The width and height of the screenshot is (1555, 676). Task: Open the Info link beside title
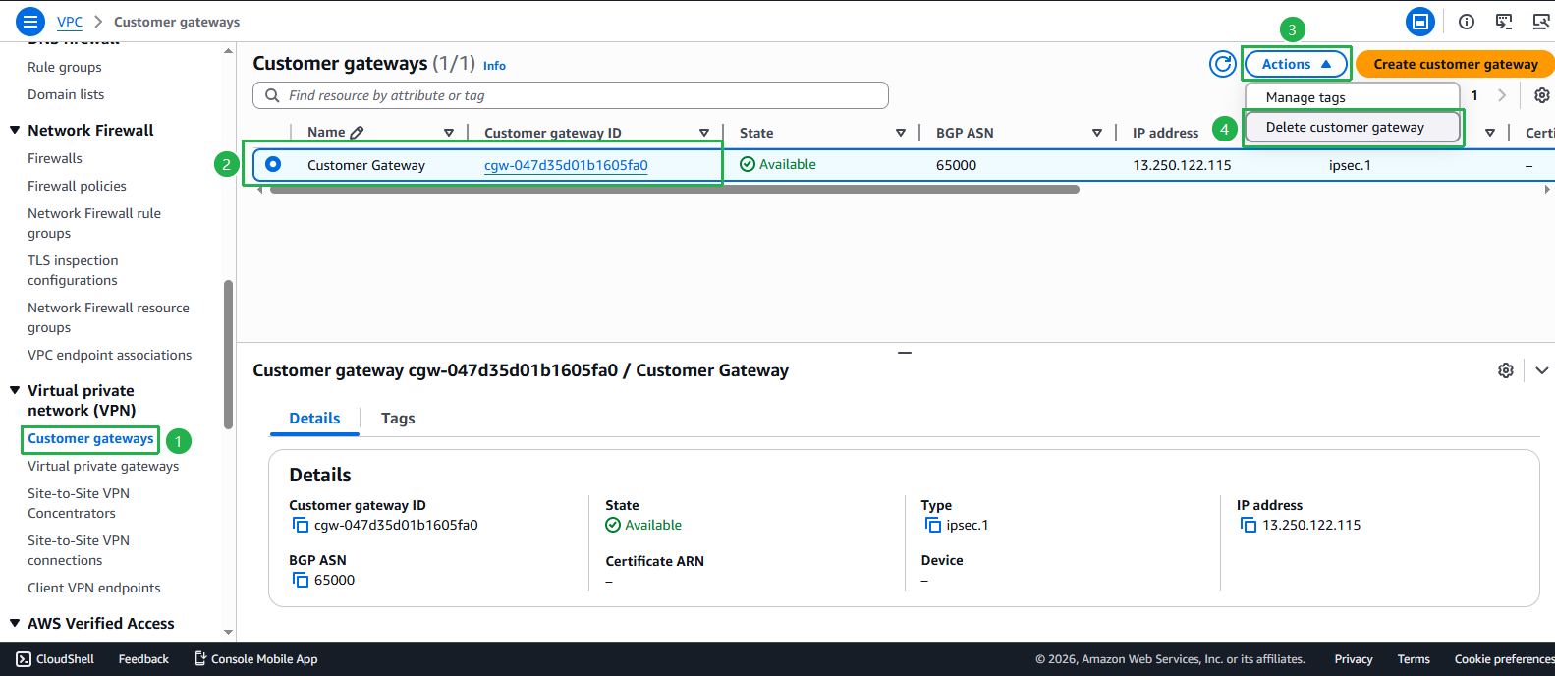[494, 66]
